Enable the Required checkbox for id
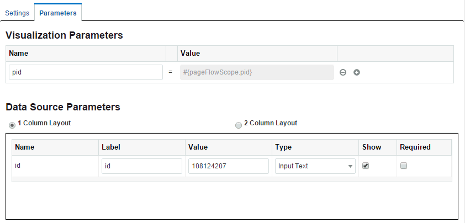 [x=404, y=166]
